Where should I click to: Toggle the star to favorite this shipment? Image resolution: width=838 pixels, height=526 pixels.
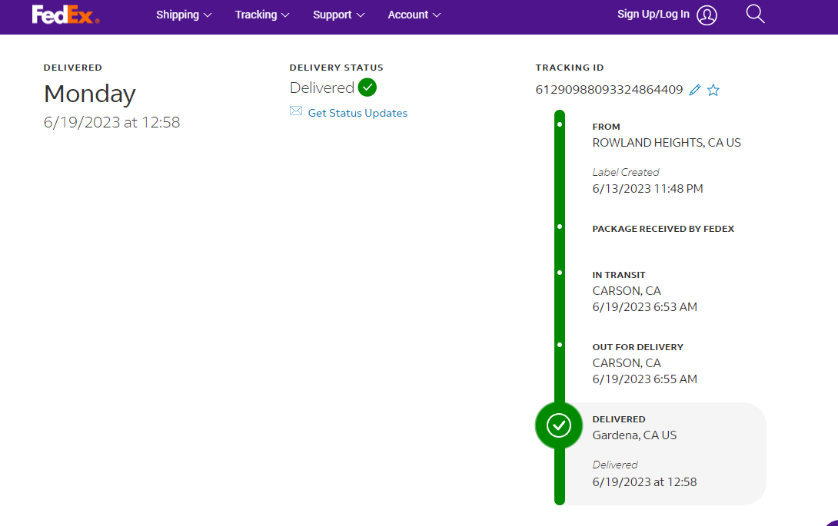click(713, 90)
